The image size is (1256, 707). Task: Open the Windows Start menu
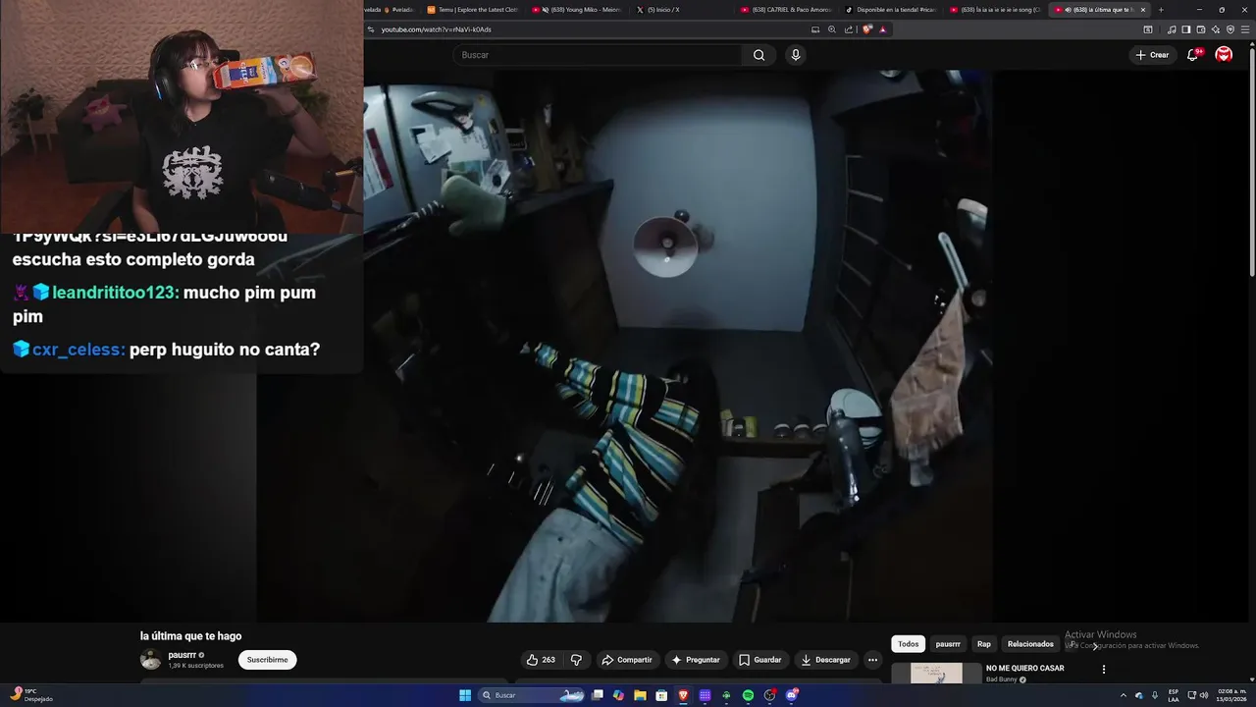click(464, 695)
